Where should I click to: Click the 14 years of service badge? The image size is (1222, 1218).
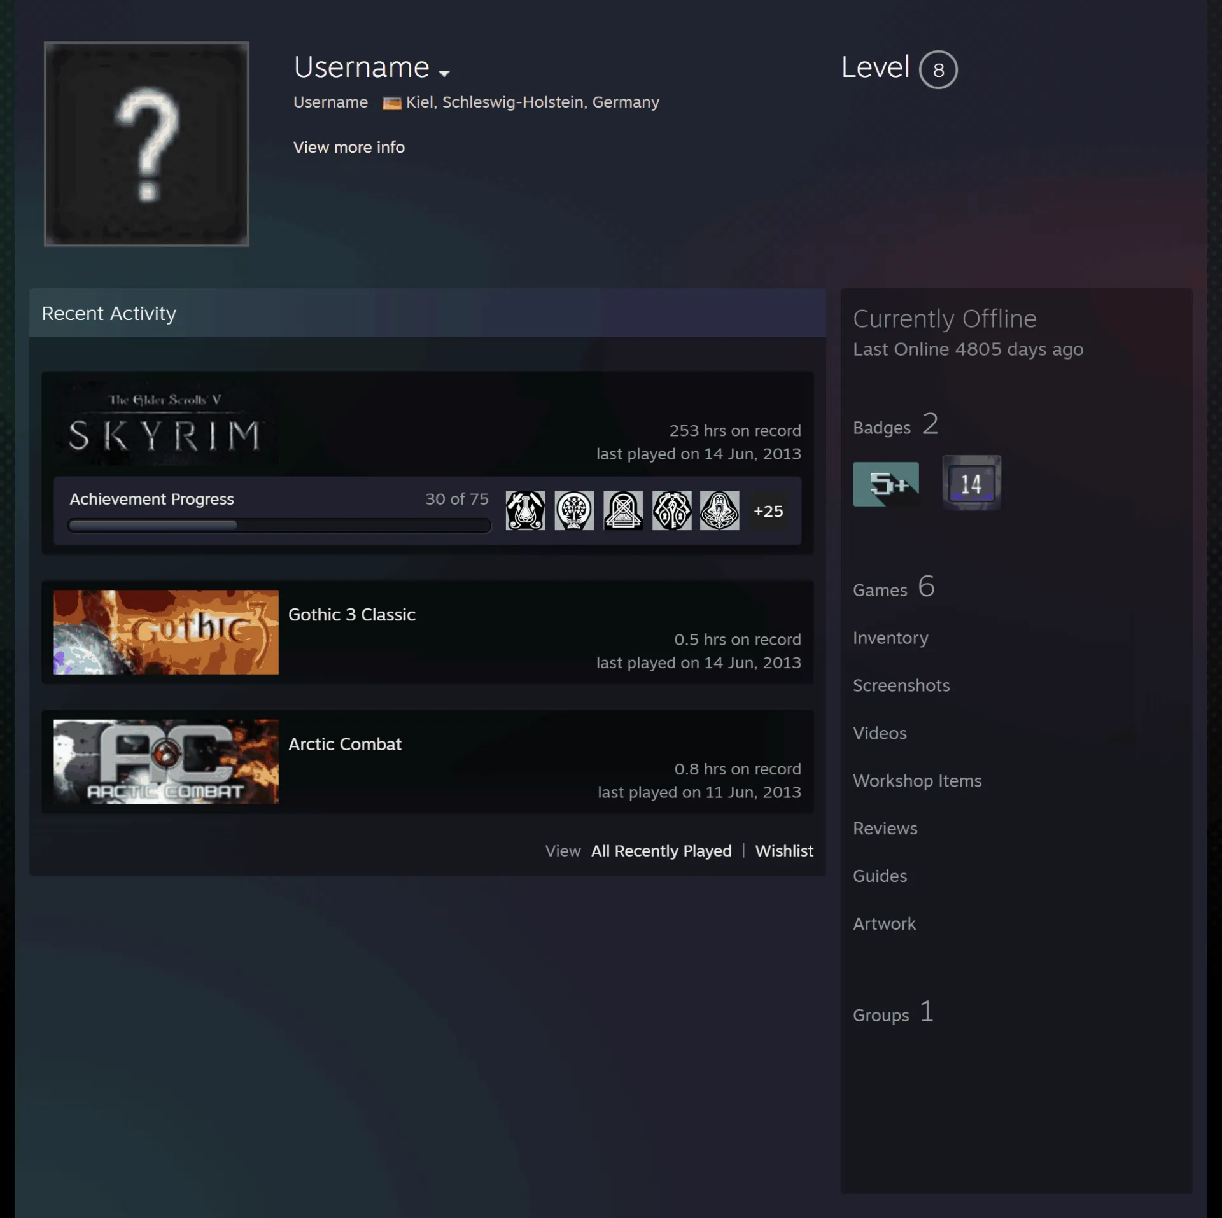tap(971, 483)
